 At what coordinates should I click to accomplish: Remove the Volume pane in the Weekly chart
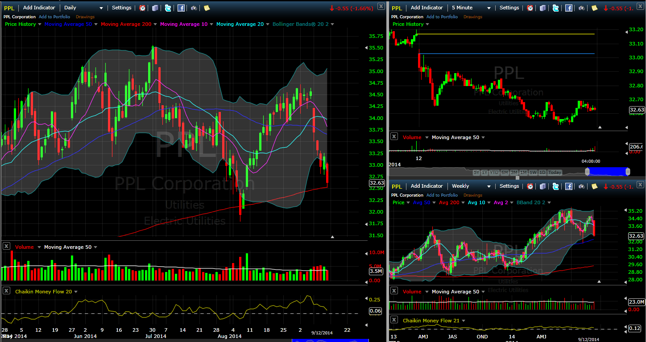394,291
